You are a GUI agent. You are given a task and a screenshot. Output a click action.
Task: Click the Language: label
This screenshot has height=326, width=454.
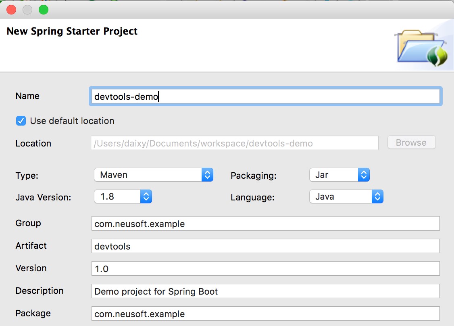252,197
